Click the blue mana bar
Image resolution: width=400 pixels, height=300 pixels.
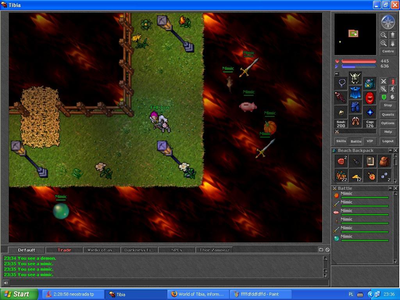tap(359, 66)
